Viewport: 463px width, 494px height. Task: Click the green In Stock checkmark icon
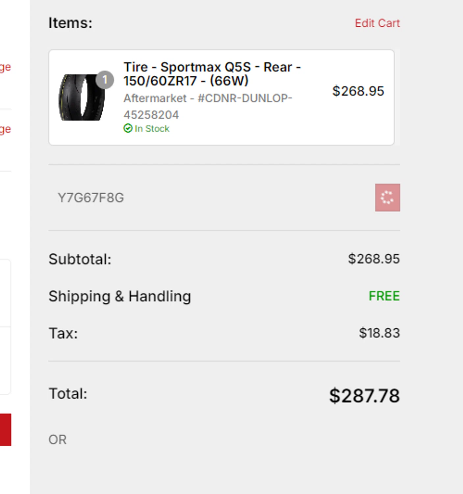click(128, 128)
